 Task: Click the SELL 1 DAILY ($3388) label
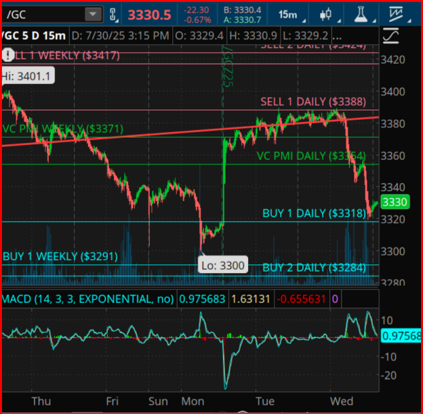(313, 102)
